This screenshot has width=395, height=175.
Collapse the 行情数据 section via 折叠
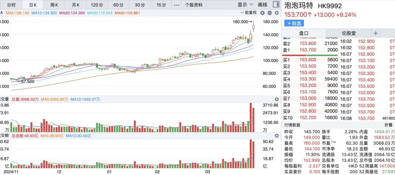[388, 125]
